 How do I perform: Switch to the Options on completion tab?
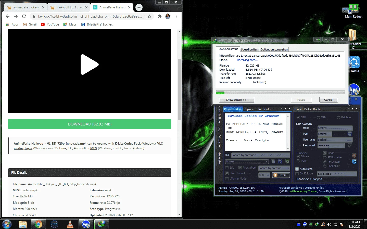click(274, 49)
